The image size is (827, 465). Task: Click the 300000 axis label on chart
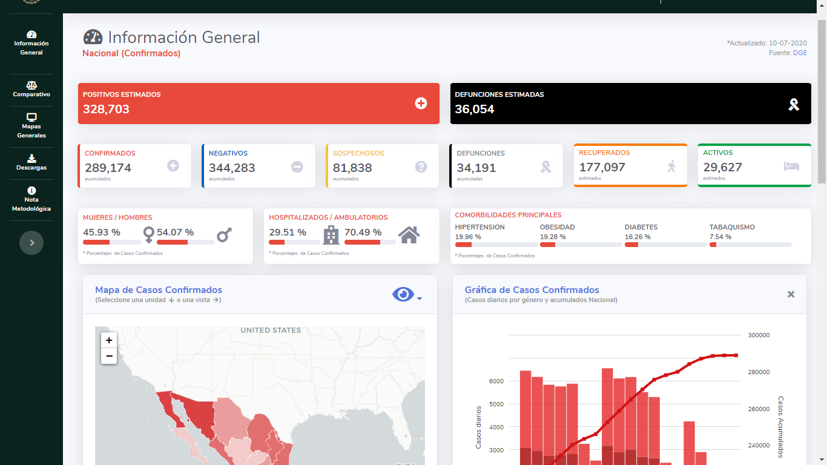tap(759, 335)
